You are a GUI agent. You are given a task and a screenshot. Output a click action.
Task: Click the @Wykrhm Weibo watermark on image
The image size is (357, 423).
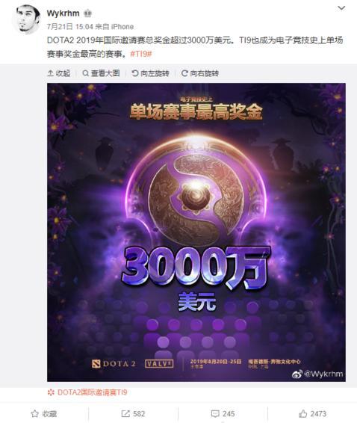coord(317,374)
